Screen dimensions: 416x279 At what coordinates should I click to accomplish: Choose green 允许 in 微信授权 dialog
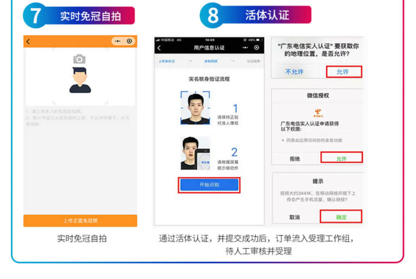(342, 158)
